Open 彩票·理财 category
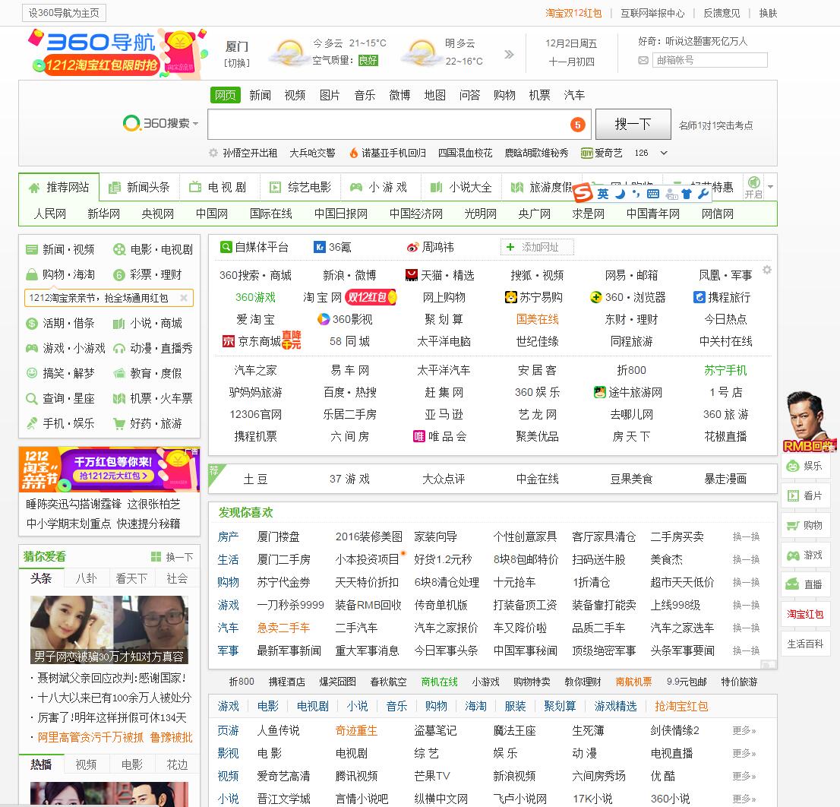This screenshot has width=840, height=807. click(148, 274)
